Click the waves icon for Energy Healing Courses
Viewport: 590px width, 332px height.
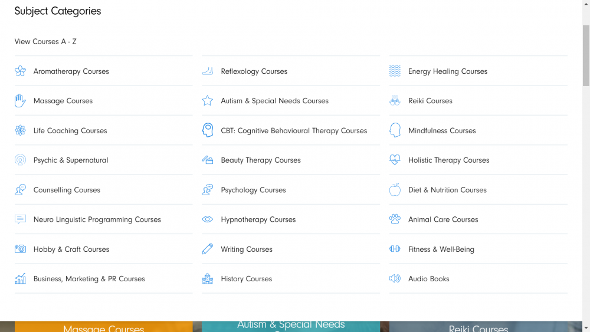(395, 71)
